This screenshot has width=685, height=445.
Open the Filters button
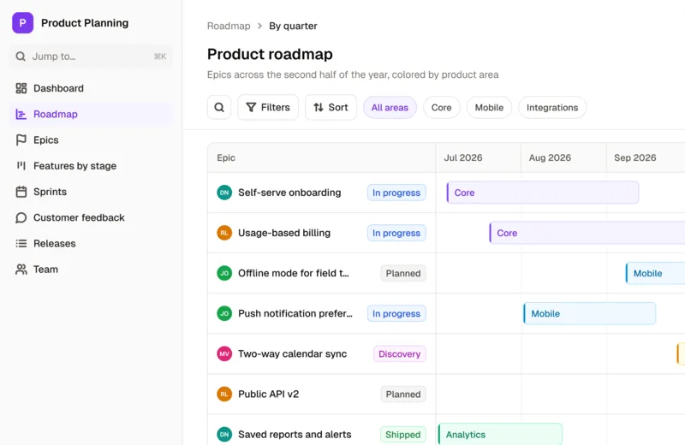pyautogui.click(x=268, y=108)
